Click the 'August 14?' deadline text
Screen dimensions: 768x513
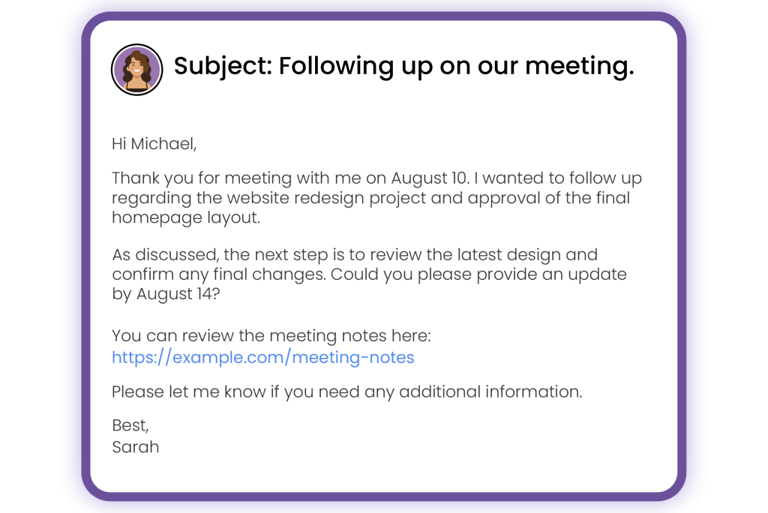[178, 294]
